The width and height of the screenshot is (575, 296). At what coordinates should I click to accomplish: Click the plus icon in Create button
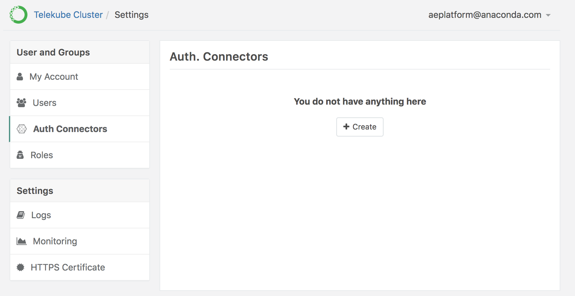[346, 127]
